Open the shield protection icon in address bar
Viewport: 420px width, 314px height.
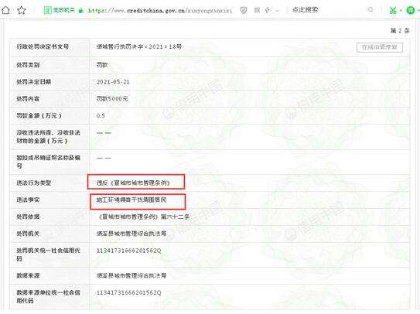[244, 11]
